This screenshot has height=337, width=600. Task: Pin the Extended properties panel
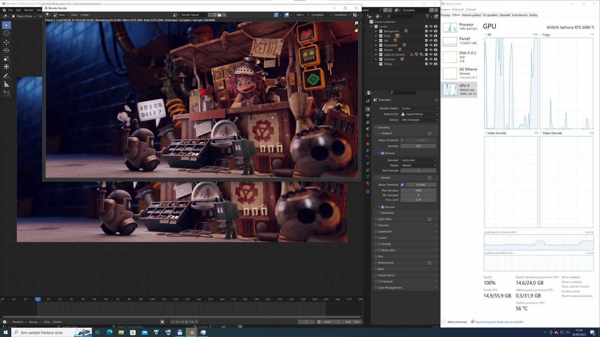tap(436, 100)
